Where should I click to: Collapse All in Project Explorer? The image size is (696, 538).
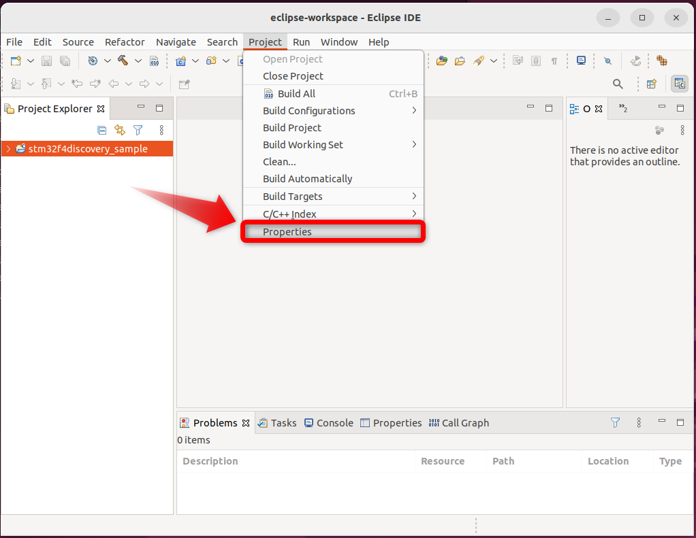(101, 131)
